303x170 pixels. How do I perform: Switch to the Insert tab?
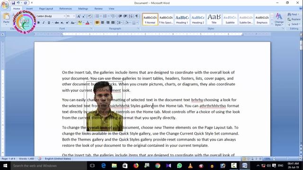click(x=29, y=8)
